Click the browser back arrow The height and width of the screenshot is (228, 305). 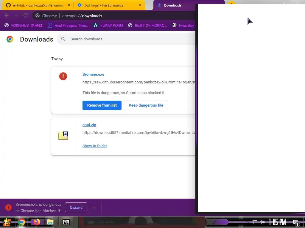pos(7,16)
